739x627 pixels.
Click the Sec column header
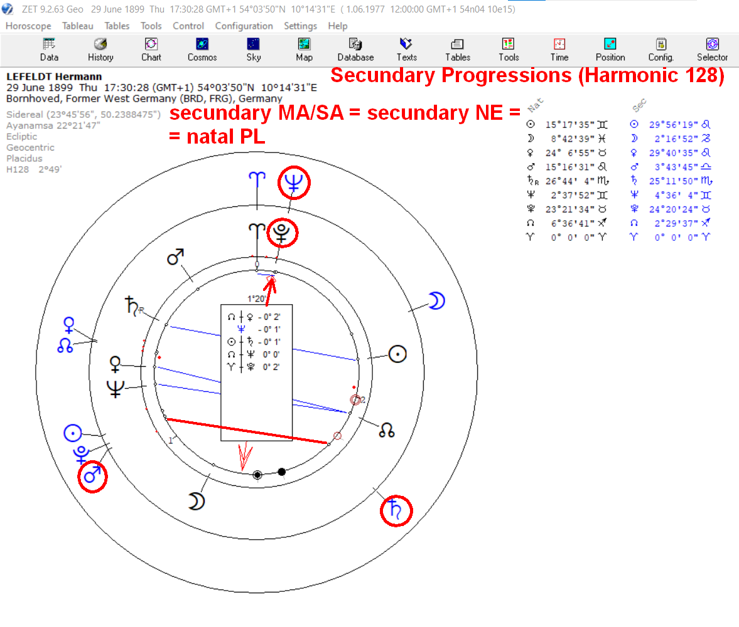click(x=640, y=105)
